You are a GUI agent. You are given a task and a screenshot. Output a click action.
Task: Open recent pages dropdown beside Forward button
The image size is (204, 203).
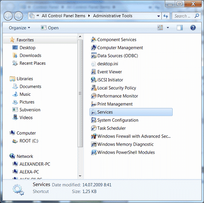tap(25, 16)
